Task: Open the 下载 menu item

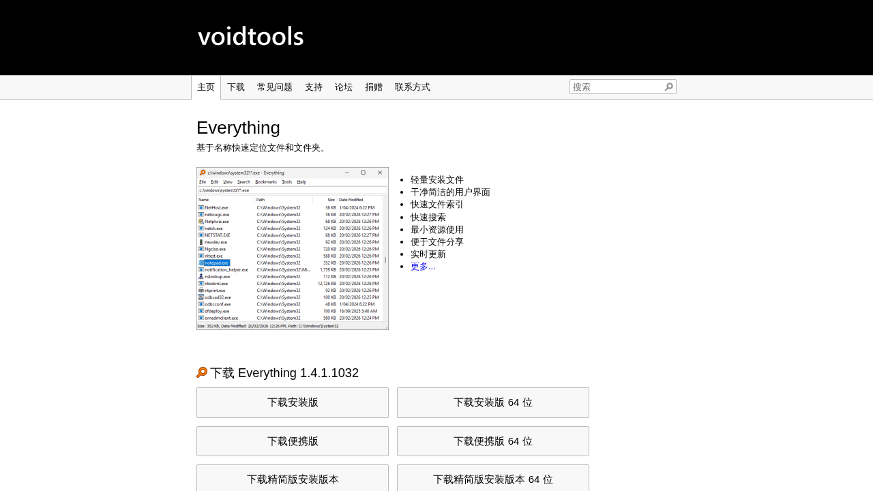Action: click(x=236, y=87)
